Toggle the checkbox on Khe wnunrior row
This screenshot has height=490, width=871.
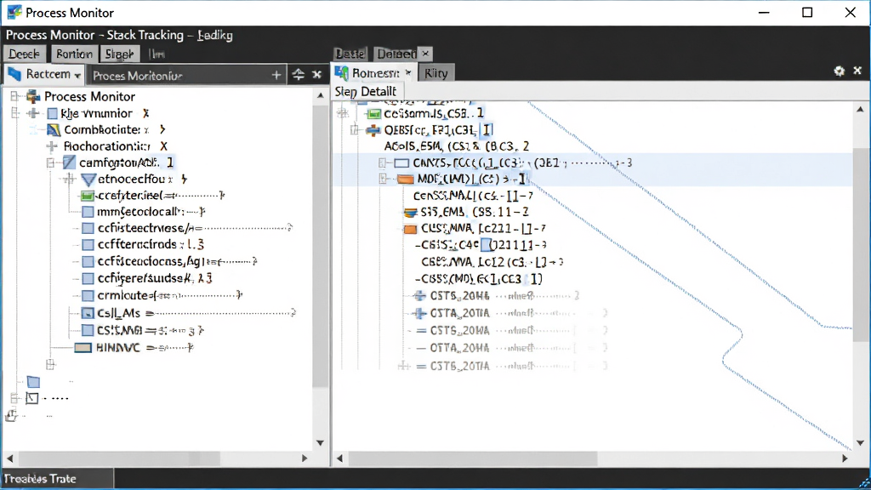click(x=52, y=113)
